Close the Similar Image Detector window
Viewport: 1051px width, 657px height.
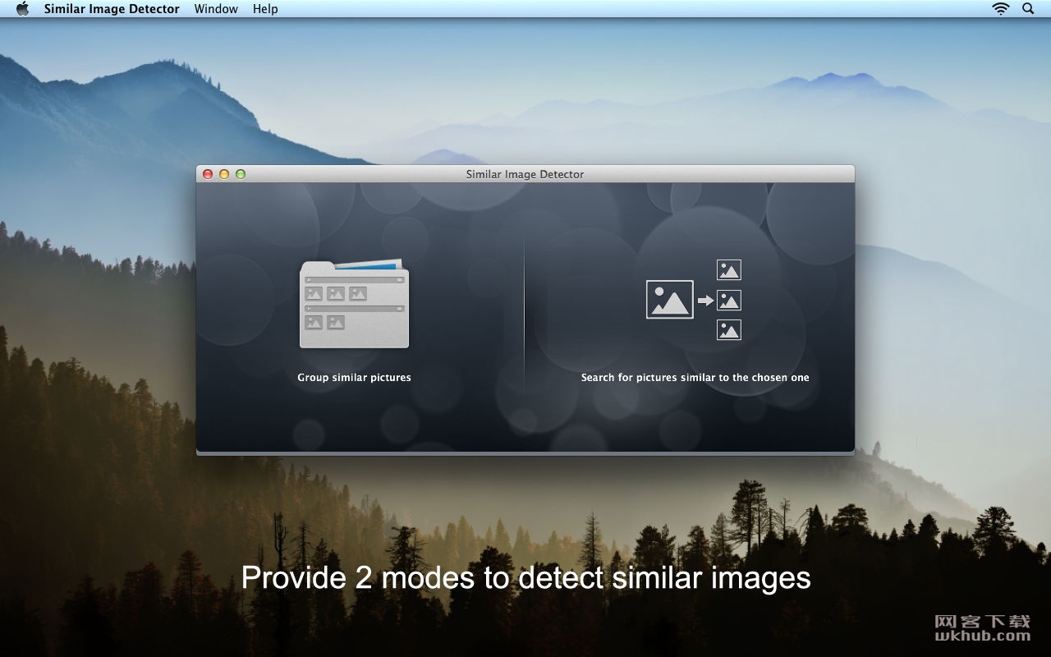(x=208, y=174)
